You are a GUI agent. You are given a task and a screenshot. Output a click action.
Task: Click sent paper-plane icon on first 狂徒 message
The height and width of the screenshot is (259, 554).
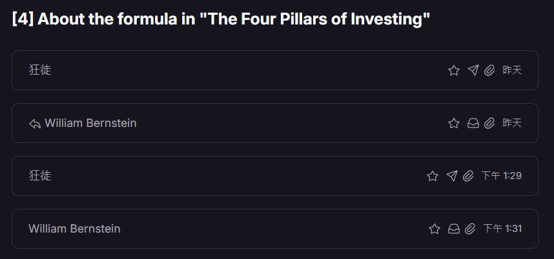pos(473,70)
